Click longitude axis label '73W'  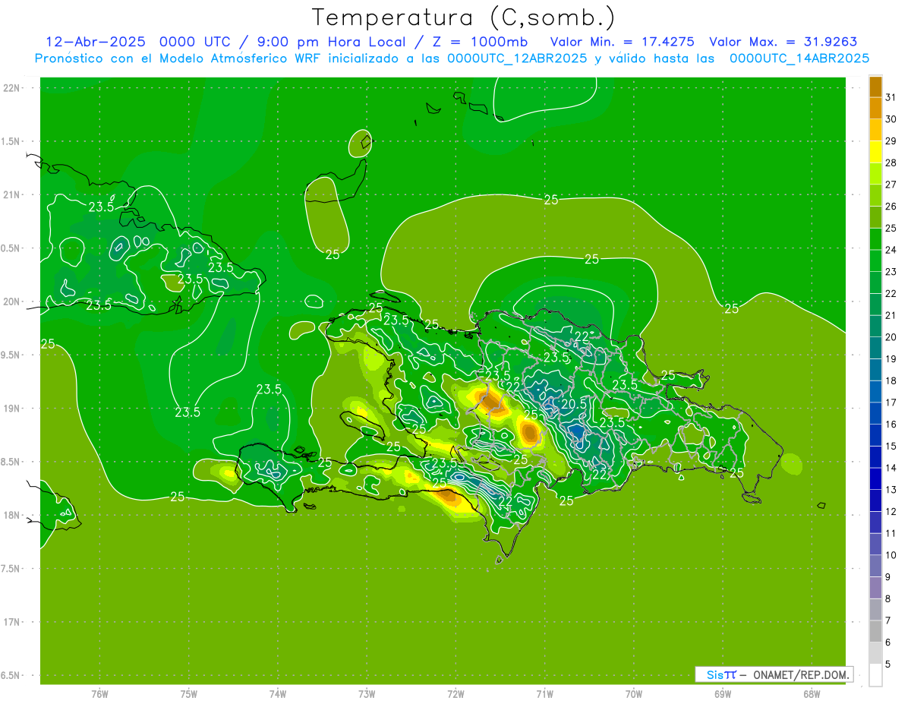[x=367, y=694]
